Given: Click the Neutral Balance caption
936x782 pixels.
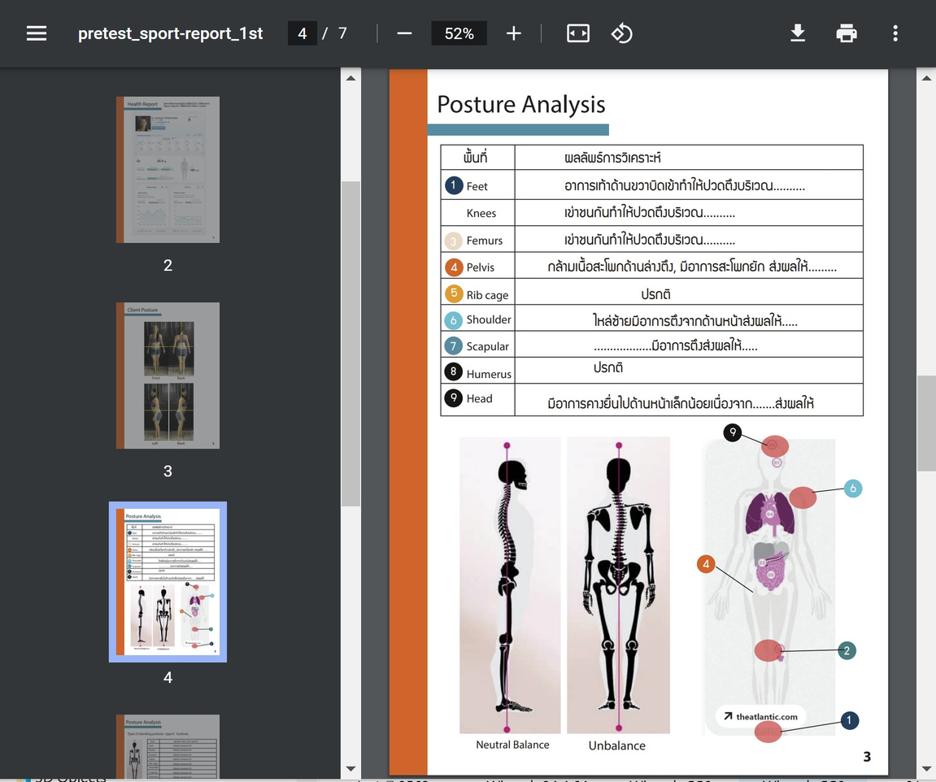Looking at the screenshot, I should (512, 745).
